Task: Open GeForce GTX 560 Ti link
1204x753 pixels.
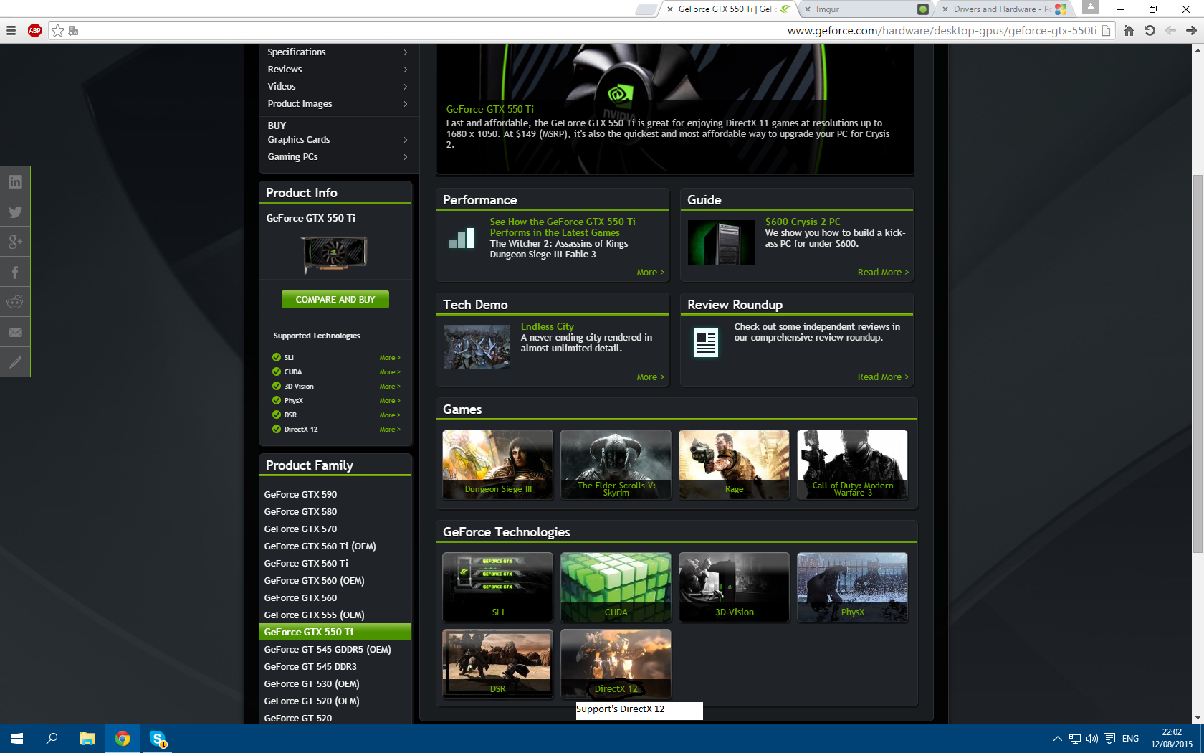Action: pyautogui.click(x=306, y=564)
